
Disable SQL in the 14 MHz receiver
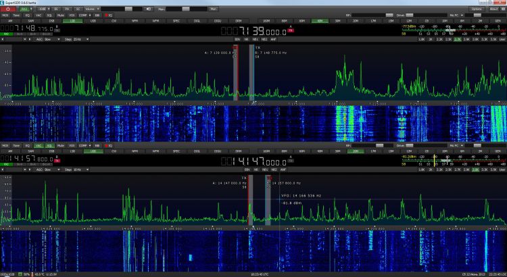49,145
